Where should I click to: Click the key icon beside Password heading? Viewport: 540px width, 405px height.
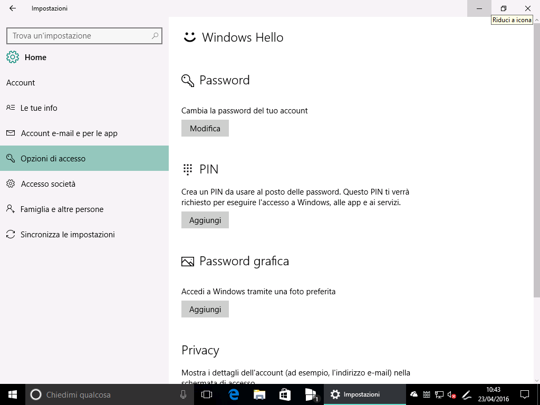pos(188,81)
